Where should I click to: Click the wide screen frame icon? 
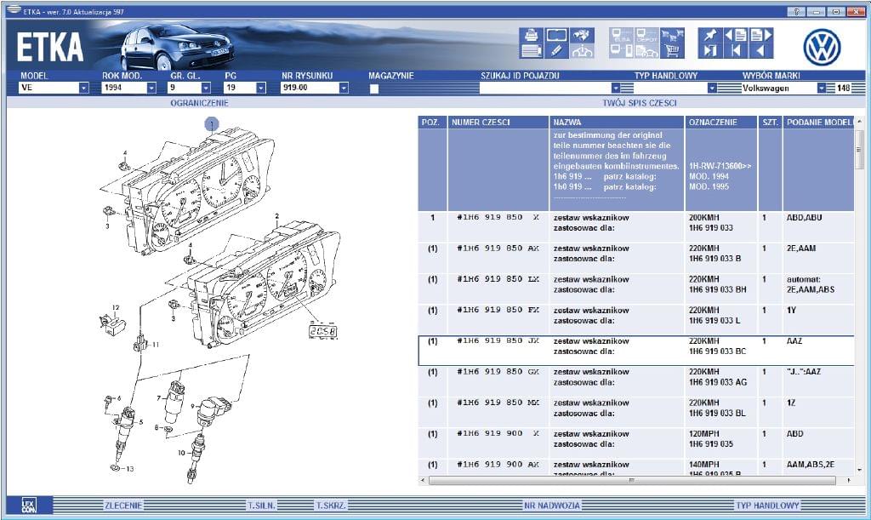pos(556,36)
